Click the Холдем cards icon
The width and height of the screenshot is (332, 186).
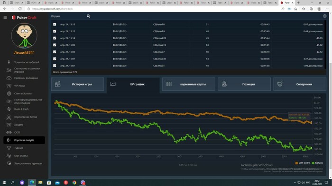9,125
